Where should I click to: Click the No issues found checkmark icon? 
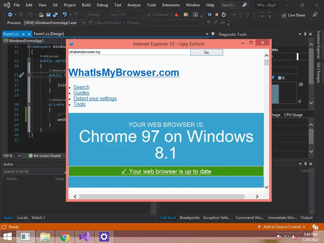pyautogui.click(x=31, y=156)
